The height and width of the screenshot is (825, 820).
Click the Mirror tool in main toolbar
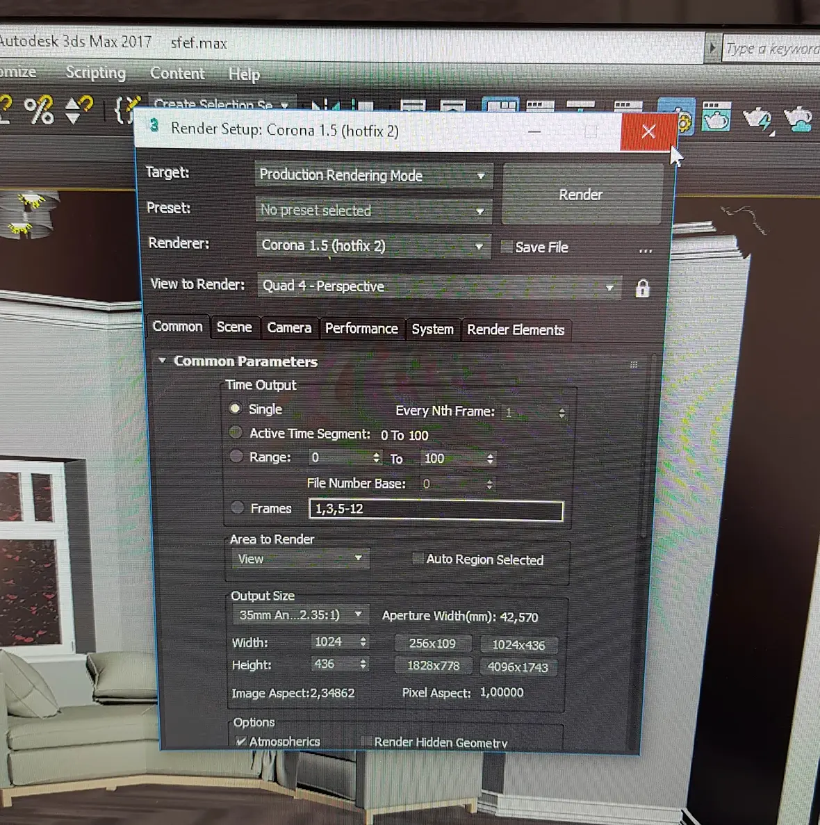coord(325,105)
